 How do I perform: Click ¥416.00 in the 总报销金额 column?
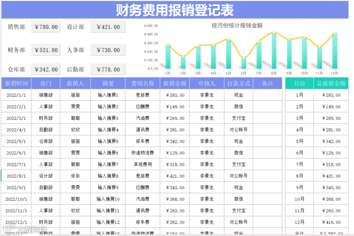[x=331, y=222]
